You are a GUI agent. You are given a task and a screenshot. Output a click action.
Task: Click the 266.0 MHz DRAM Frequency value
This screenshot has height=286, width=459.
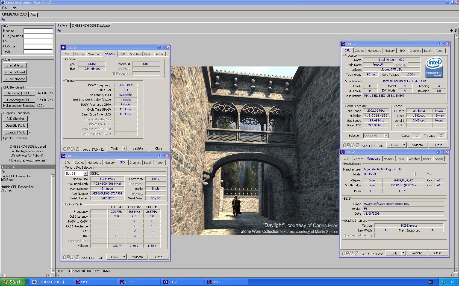126,85
